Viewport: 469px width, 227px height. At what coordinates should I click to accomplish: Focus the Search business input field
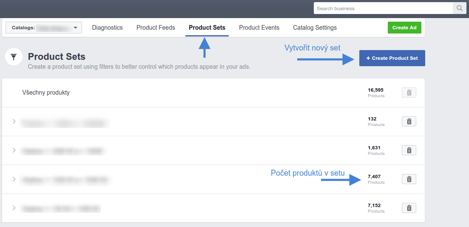(x=384, y=8)
